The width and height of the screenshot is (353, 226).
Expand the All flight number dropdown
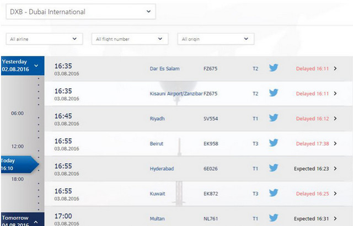point(130,39)
